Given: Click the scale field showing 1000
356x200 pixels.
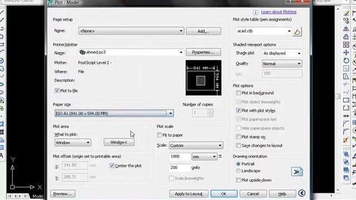Looking at the screenshot, I should (x=179, y=157).
